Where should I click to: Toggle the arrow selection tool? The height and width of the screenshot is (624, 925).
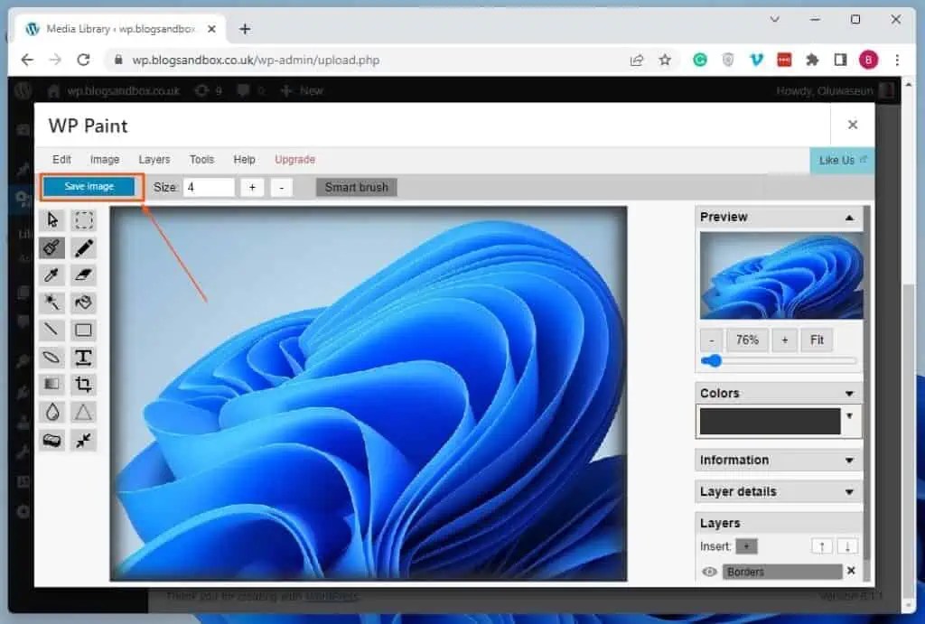click(x=51, y=219)
